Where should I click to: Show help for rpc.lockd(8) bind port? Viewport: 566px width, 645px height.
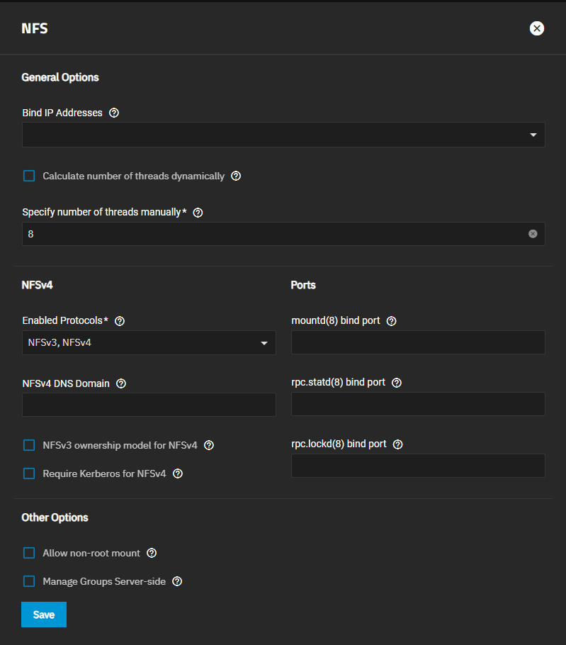tap(398, 444)
